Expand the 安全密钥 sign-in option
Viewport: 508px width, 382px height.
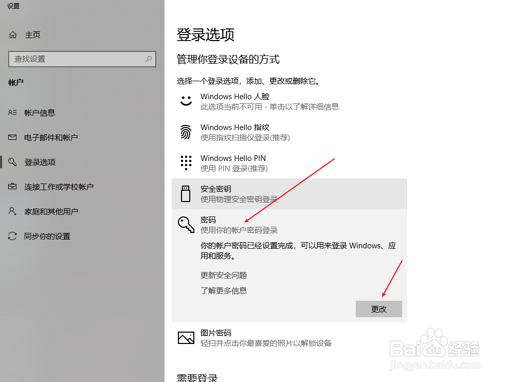click(289, 194)
